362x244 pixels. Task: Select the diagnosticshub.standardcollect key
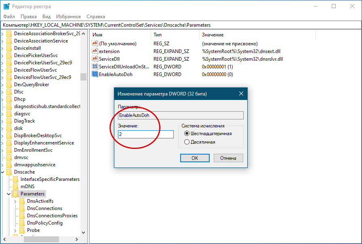coord(47,106)
